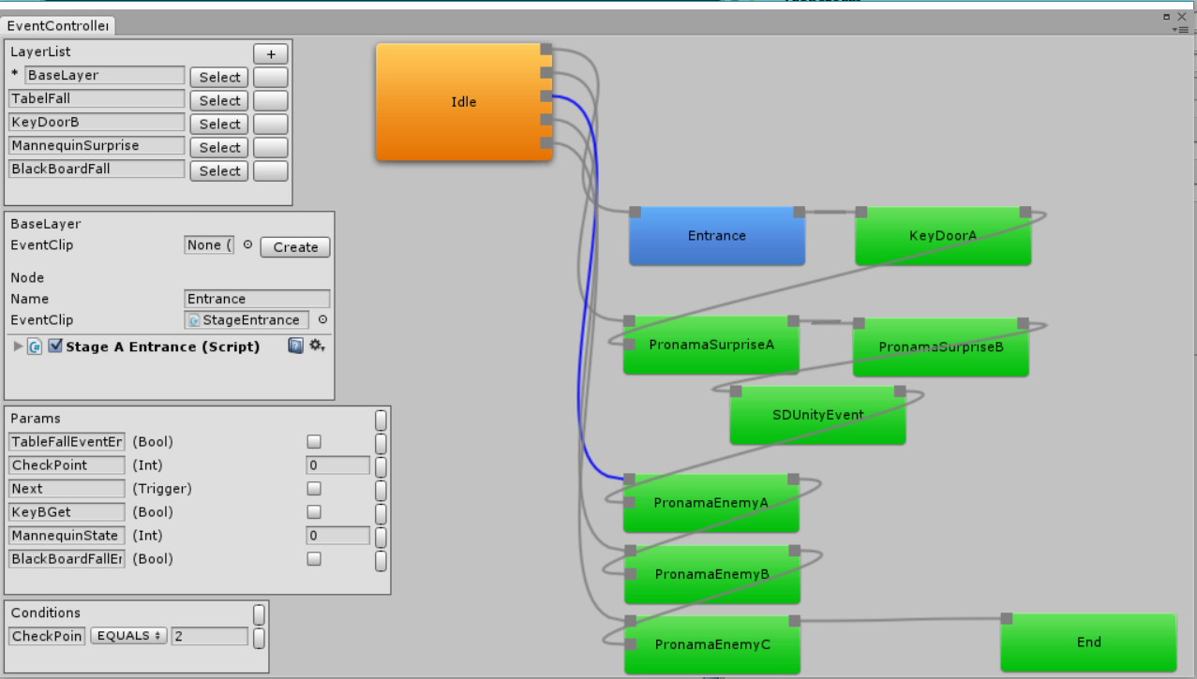The width and height of the screenshot is (1197, 679).
Task: Expand the Stage A Entrance script foldout arrow
Action: point(19,347)
